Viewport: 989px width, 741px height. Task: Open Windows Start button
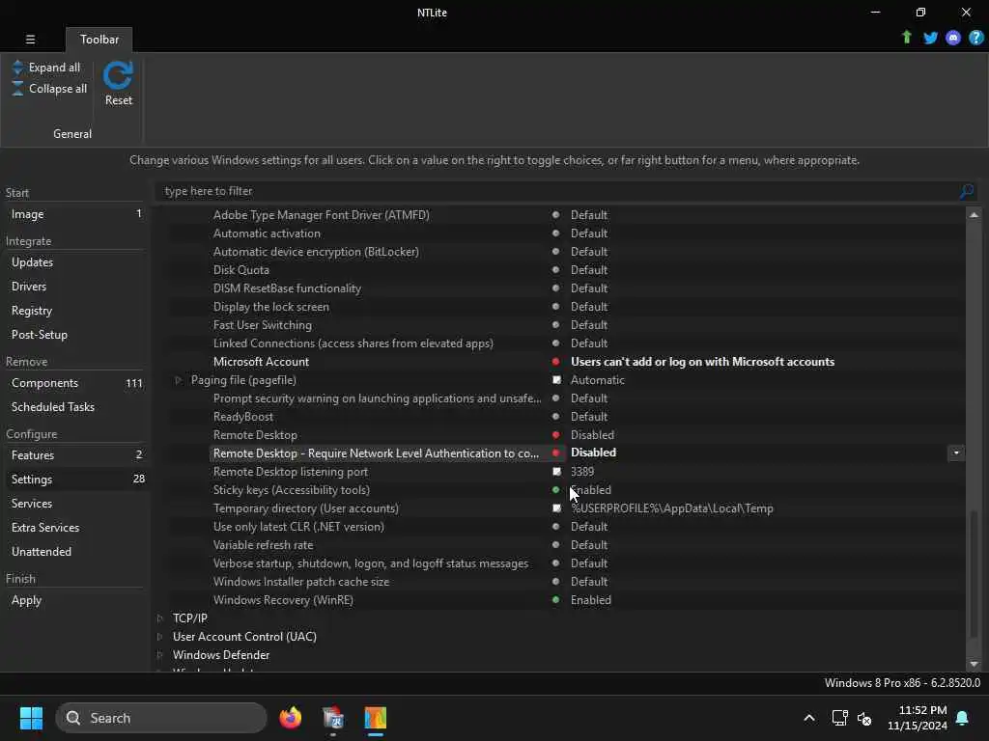tap(31, 718)
